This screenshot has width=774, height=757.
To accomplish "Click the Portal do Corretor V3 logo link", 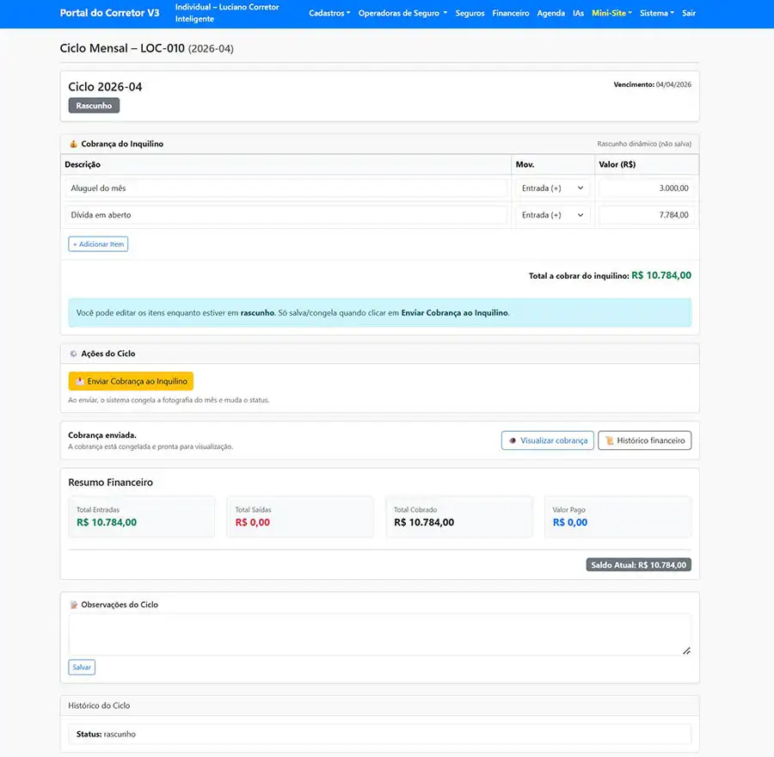I will coord(109,14).
